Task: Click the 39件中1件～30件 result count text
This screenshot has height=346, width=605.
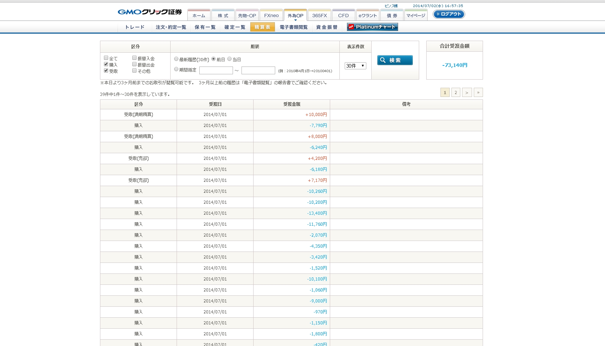Action: coord(135,94)
